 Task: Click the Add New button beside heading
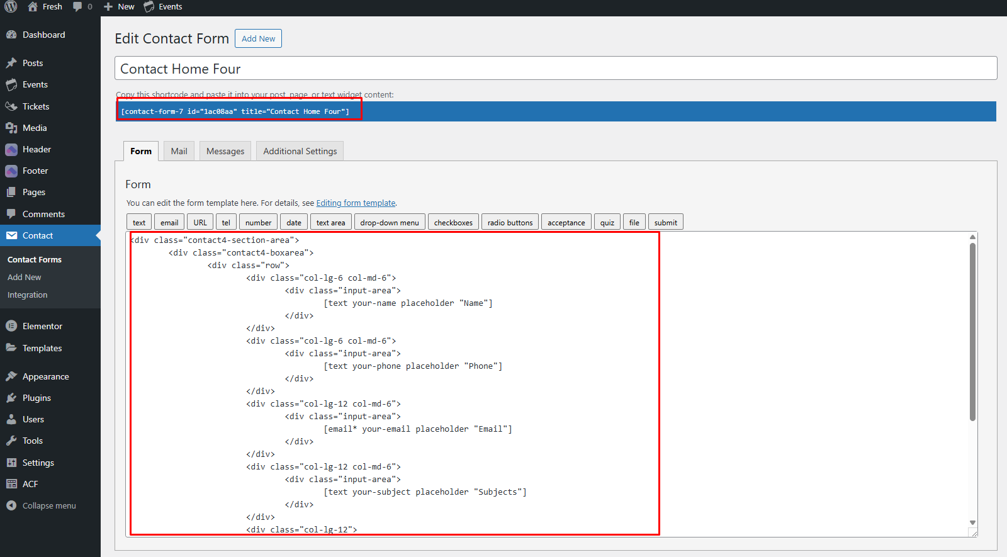[x=259, y=38]
